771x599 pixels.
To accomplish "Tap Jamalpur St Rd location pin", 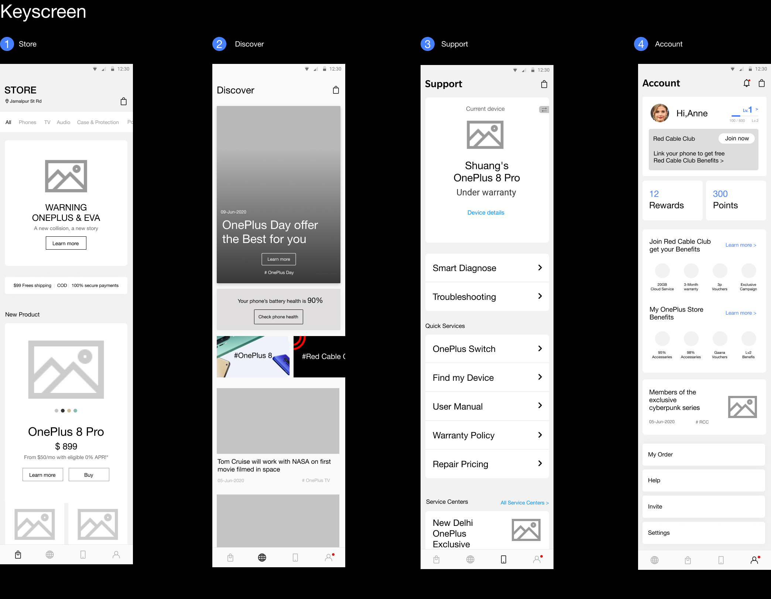I will tap(7, 101).
